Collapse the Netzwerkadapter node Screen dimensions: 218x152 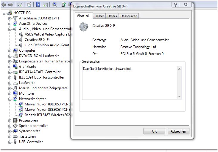[x=10, y=99]
